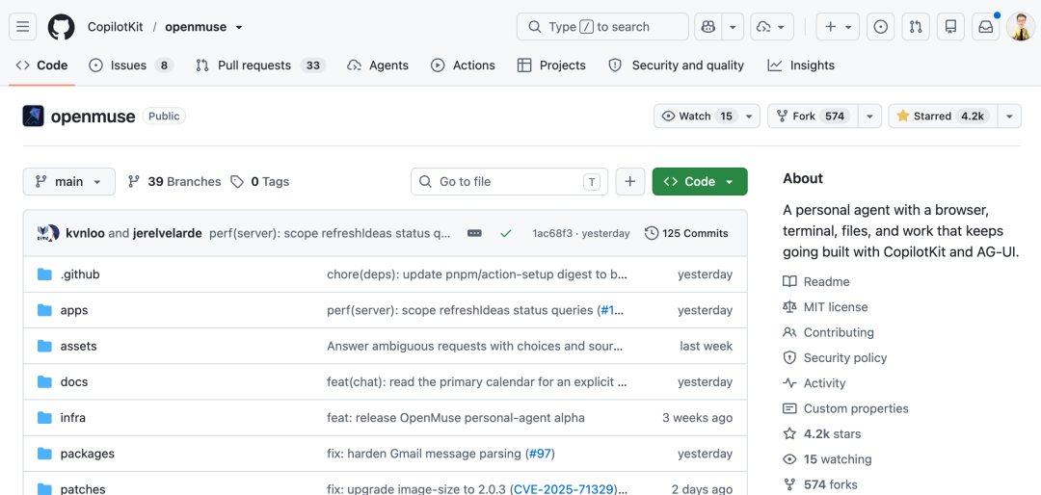Viewport: 1041px width, 495px height.
Task: Open jerelvelarde author link
Action: tap(166, 234)
